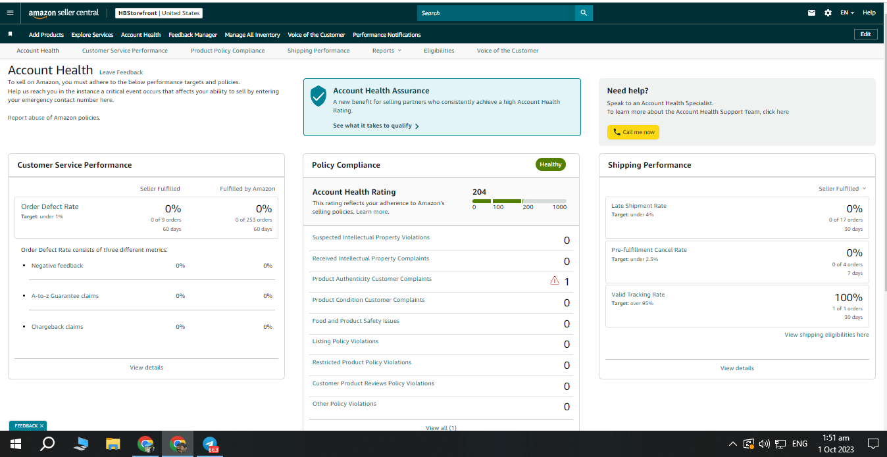Open the EN language dropdown
The height and width of the screenshot is (457, 887).
[847, 12]
